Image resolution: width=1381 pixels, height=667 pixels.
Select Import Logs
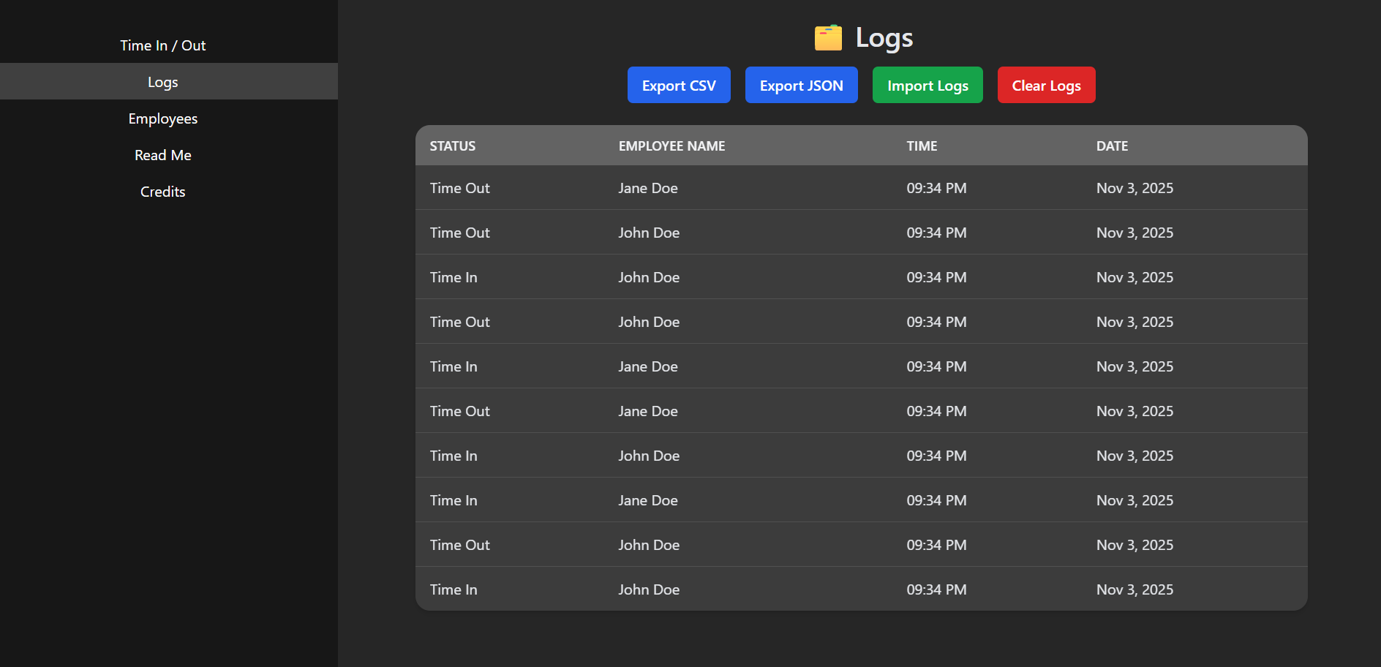click(927, 85)
